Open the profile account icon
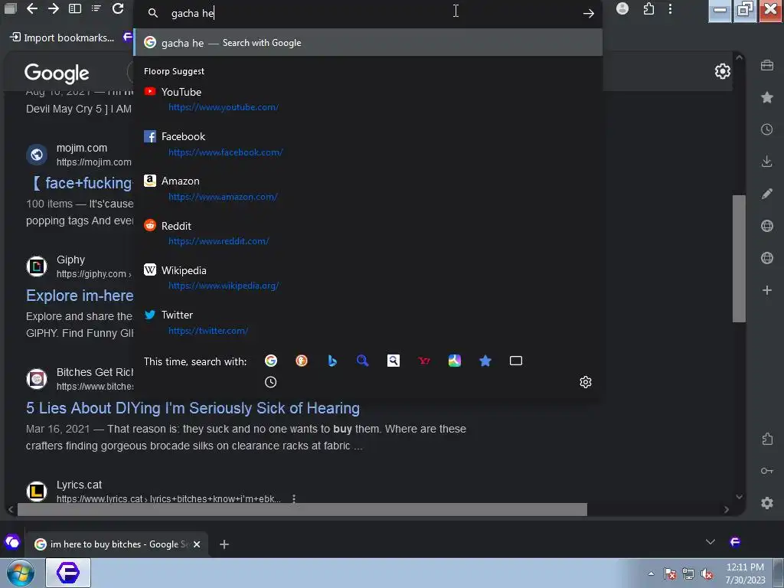 (x=622, y=8)
